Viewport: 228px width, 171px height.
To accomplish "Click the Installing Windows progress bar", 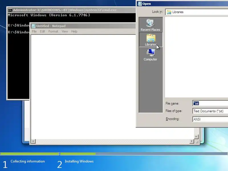I will pos(144,154).
